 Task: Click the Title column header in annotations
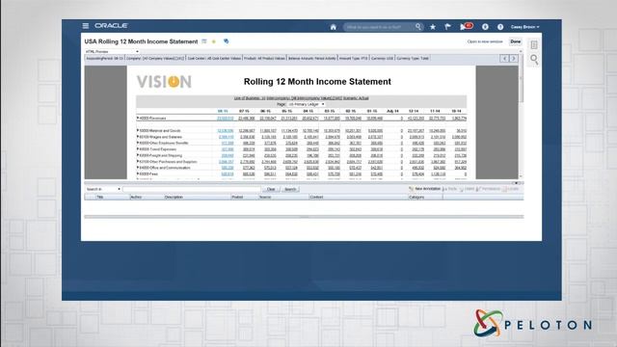(100, 197)
